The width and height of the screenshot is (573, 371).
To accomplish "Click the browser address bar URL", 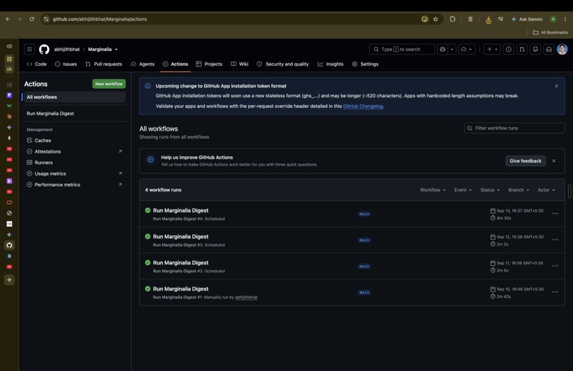I will coord(100,19).
